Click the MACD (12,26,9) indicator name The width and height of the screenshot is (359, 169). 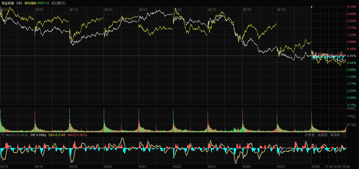click(x=17, y=135)
